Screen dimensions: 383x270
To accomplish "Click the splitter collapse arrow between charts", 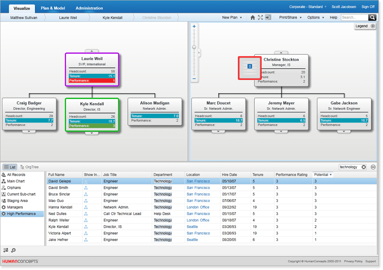I will pos(199,53).
